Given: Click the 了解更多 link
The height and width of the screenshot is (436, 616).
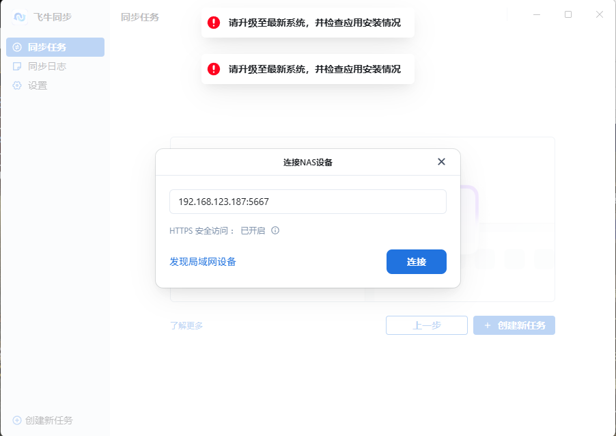Looking at the screenshot, I should coord(186,325).
